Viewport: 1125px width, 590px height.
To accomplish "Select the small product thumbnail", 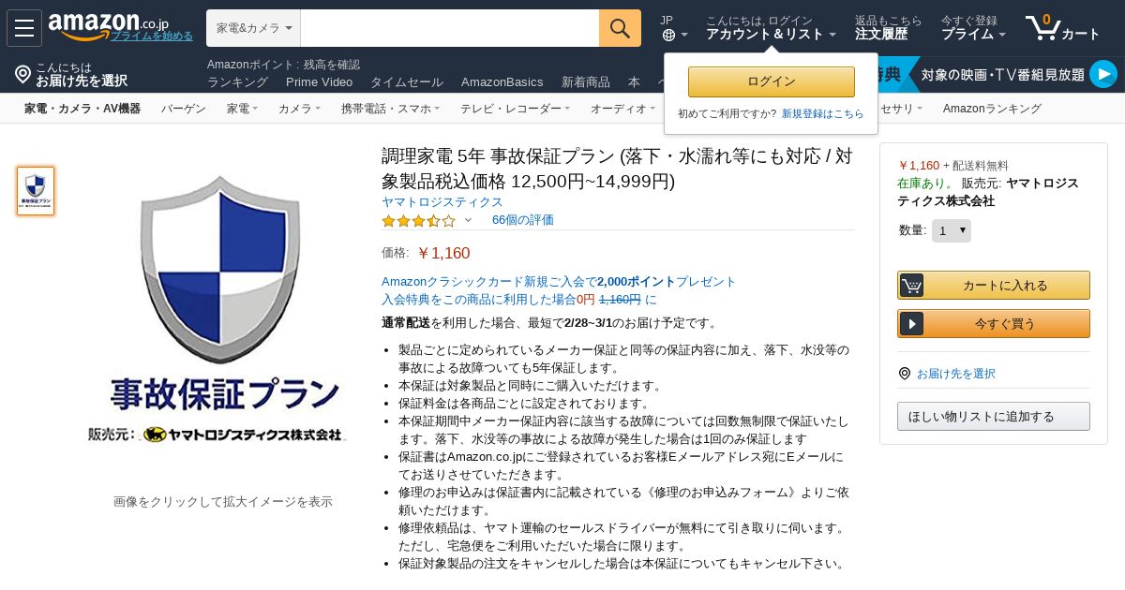I will click(x=36, y=191).
